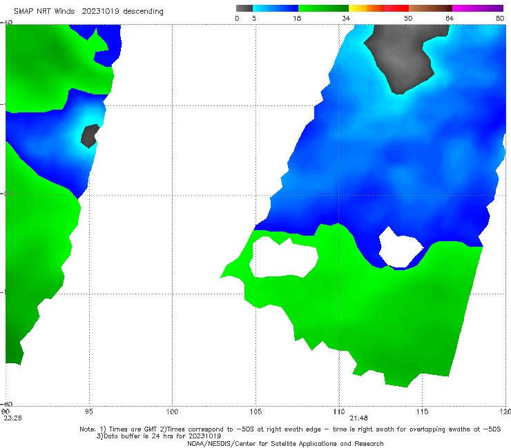Viewport: 511px width, 448px height.
Task: Click the swath time label '21:48'
Action: tap(359, 418)
